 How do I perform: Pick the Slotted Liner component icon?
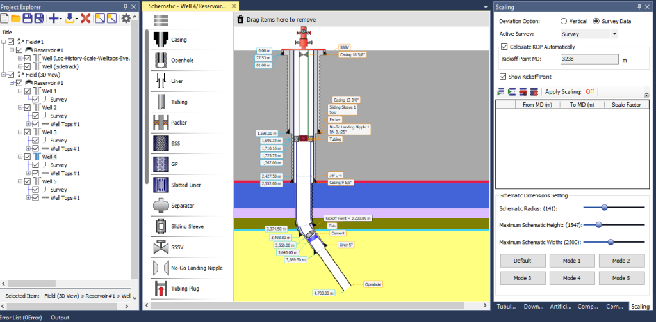161,185
